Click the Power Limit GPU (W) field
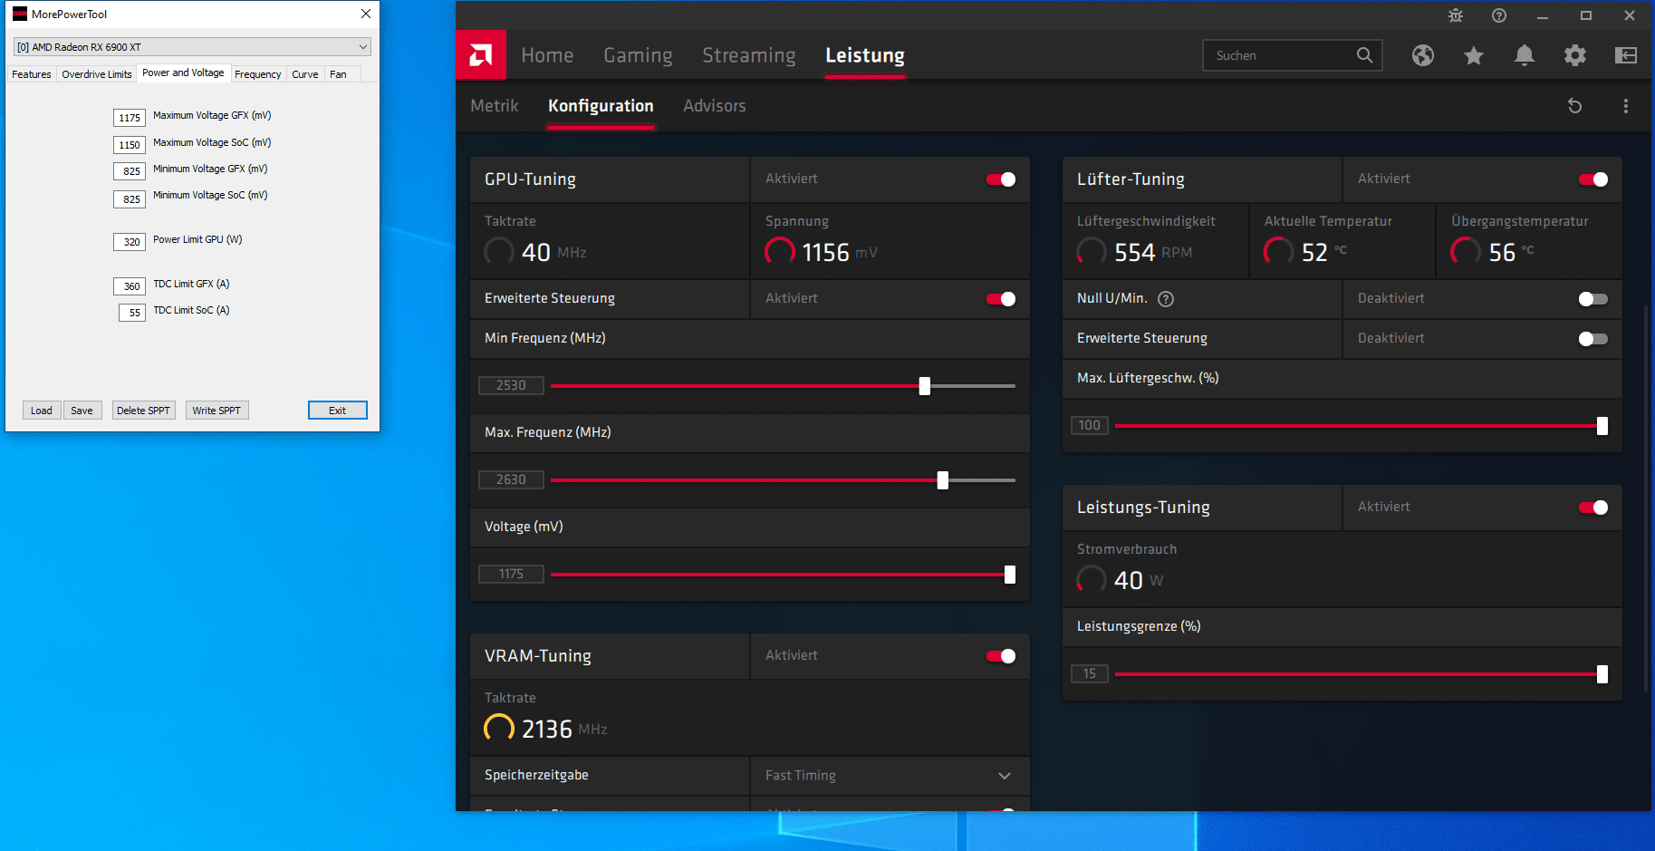 [x=130, y=242]
